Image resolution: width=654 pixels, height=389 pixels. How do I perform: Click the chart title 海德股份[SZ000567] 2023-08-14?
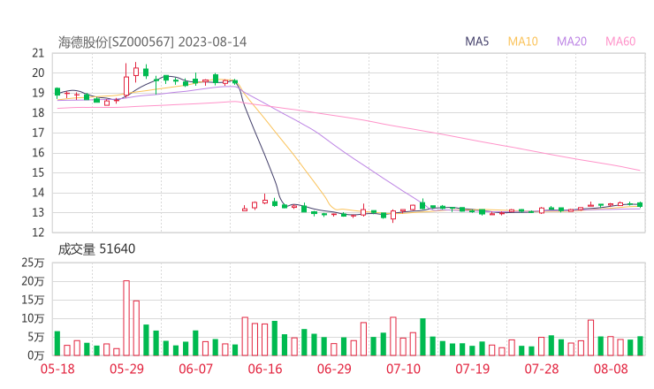click(x=152, y=42)
